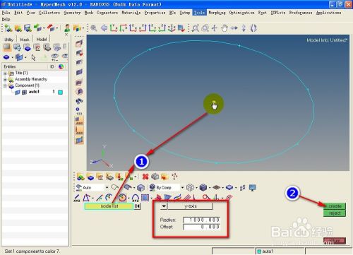This screenshot has height=255, width=353.
Task: Click the y-axis direction button
Action: pyautogui.click(x=190, y=206)
